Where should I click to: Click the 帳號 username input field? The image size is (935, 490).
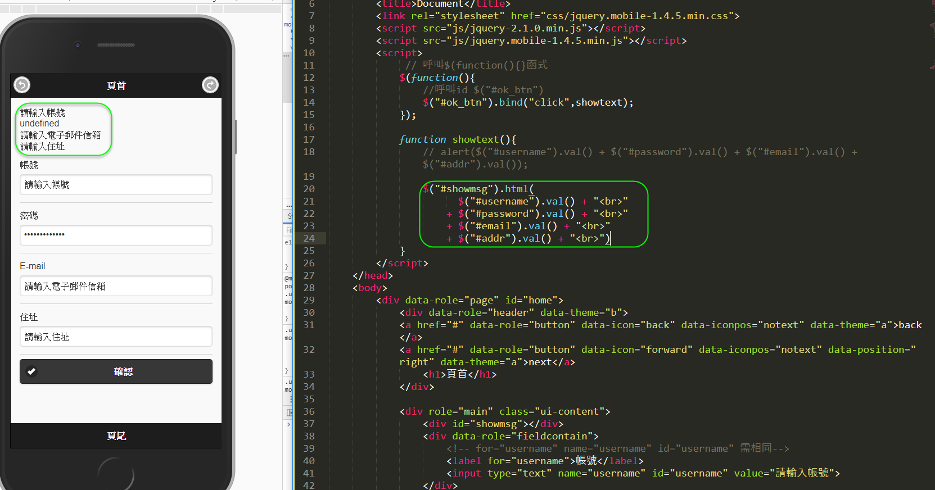tap(116, 185)
